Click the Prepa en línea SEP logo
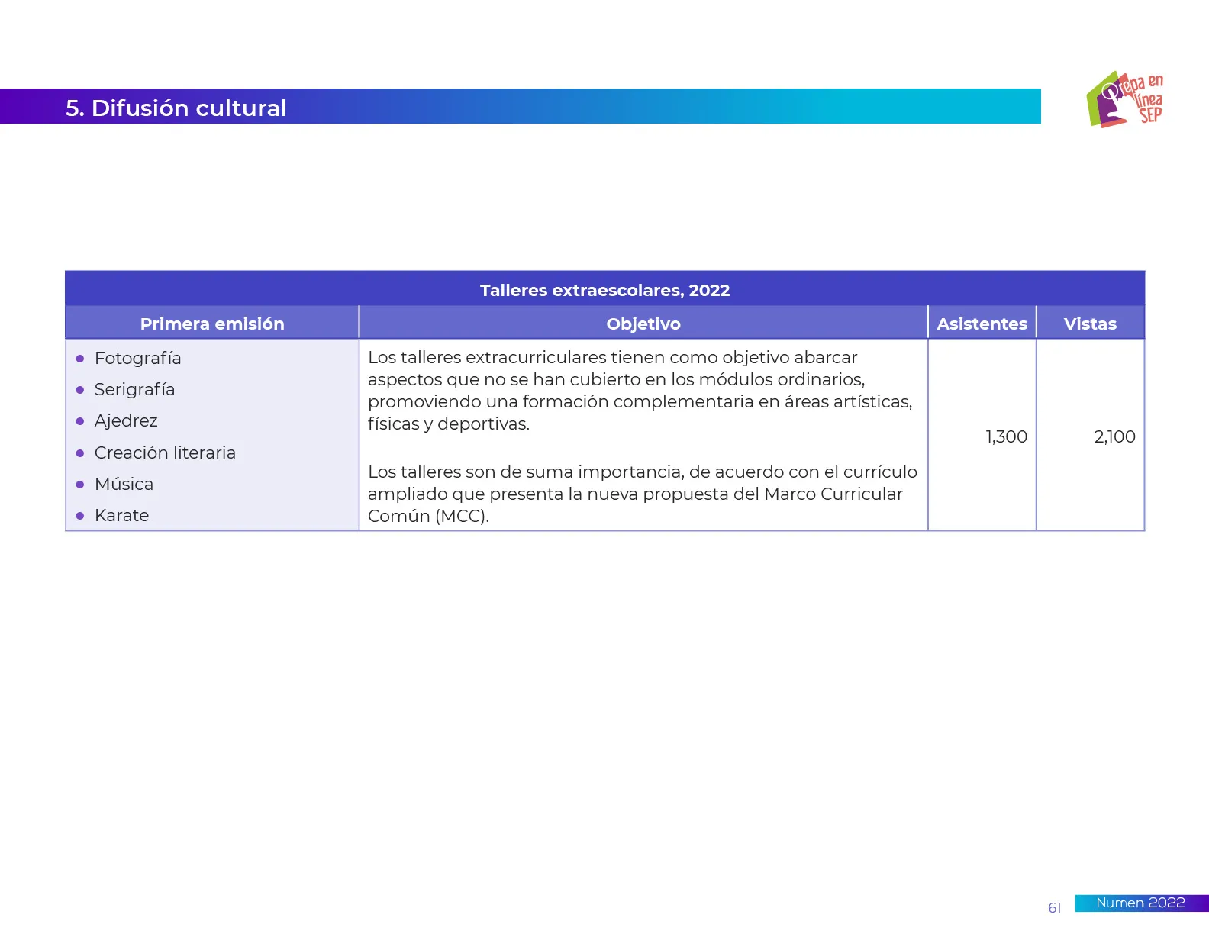 pyautogui.click(x=1124, y=100)
